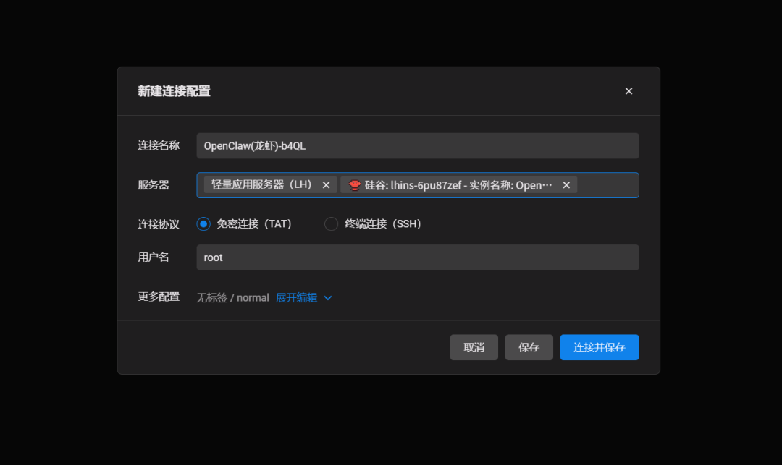Click the blue 连接并保存 button
This screenshot has height=465, width=782.
coord(599,347)
